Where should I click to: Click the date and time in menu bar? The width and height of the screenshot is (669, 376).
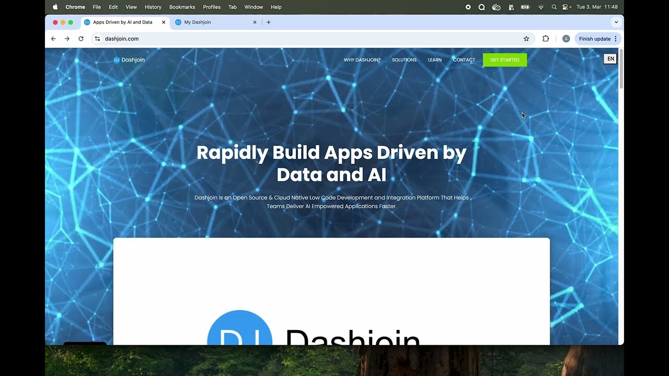tap(597, 7)
